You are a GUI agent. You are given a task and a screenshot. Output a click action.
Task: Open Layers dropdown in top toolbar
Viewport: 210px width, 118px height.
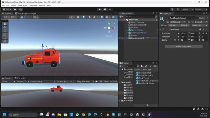(187, 10)
